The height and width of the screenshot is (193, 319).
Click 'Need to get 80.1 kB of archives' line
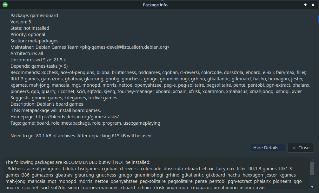pyautogui.click(x=82, y=136)
